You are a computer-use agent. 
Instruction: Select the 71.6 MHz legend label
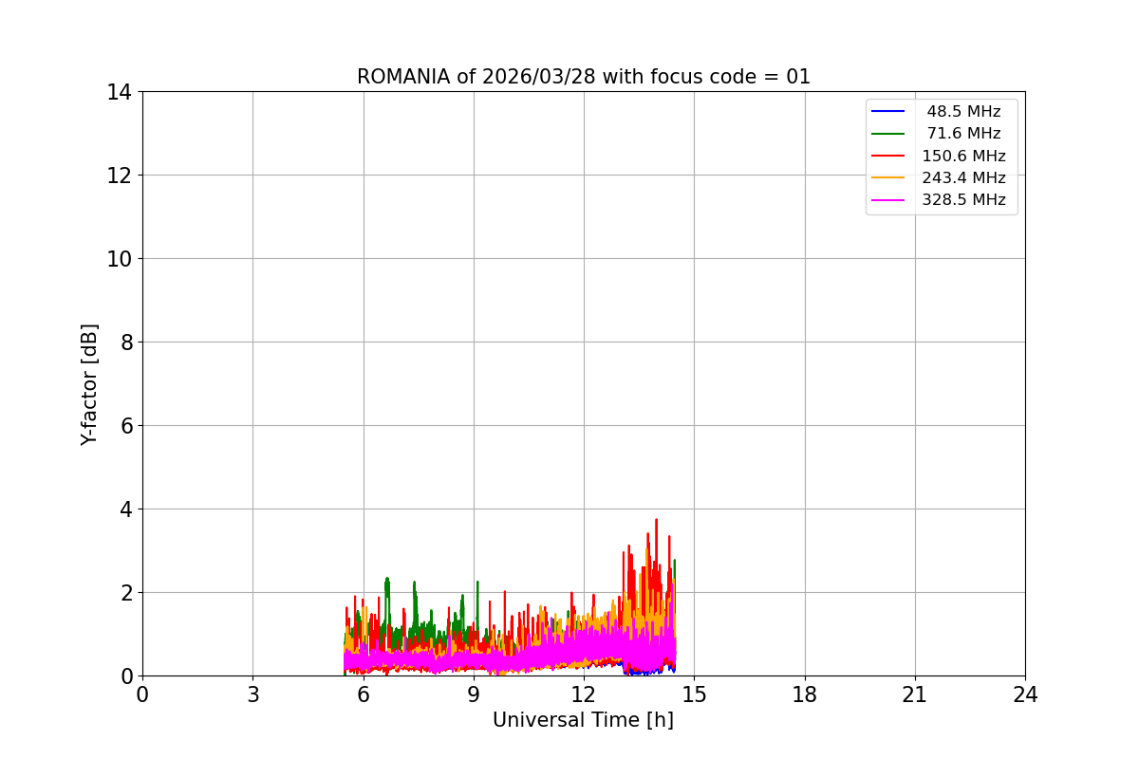click(x=963, y=134)
